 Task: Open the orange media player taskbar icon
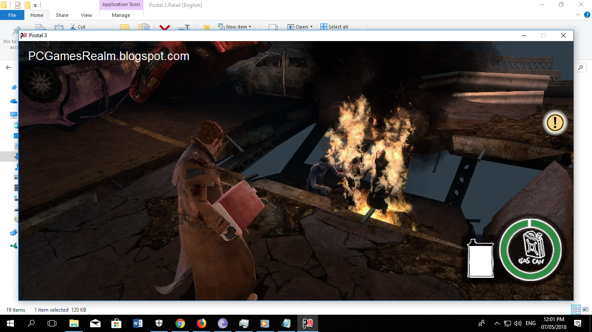coord(265,323)
